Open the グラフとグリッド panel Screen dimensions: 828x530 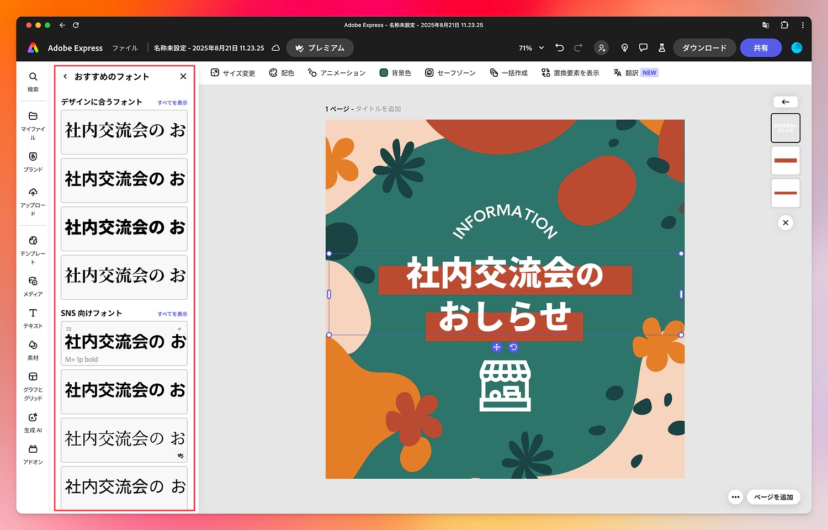tap(33, 383)
